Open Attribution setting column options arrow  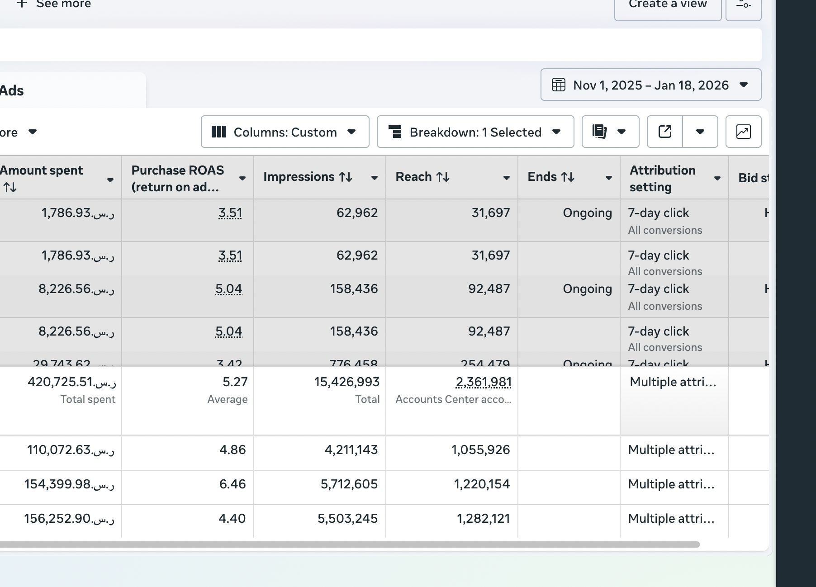[x=717, y=178]
